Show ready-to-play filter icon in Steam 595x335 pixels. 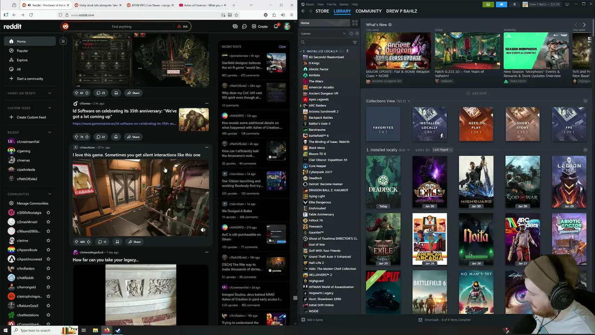coord(357,33)
